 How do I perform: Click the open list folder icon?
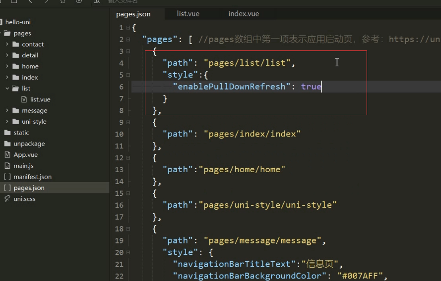pos(16,89)
